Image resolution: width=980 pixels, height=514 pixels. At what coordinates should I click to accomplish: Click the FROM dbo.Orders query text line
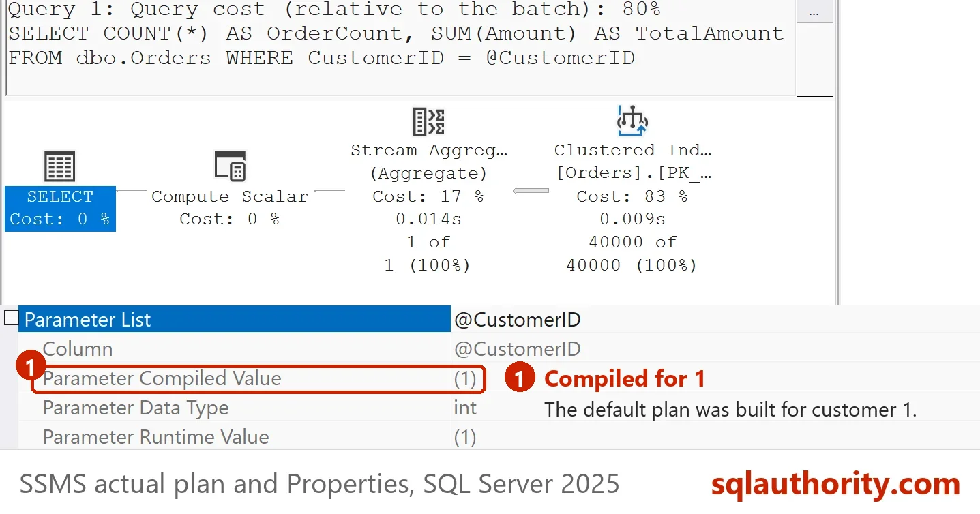coord(321,58)
